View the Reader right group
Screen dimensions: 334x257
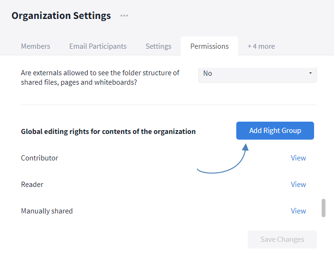coord(298,185)
